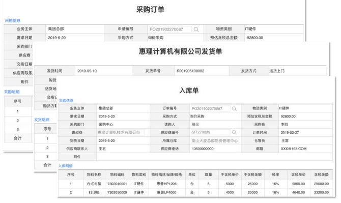341x203 pixels.
Task: Open the 入库明细 section in 入库单
Action: tap(66, 166)
